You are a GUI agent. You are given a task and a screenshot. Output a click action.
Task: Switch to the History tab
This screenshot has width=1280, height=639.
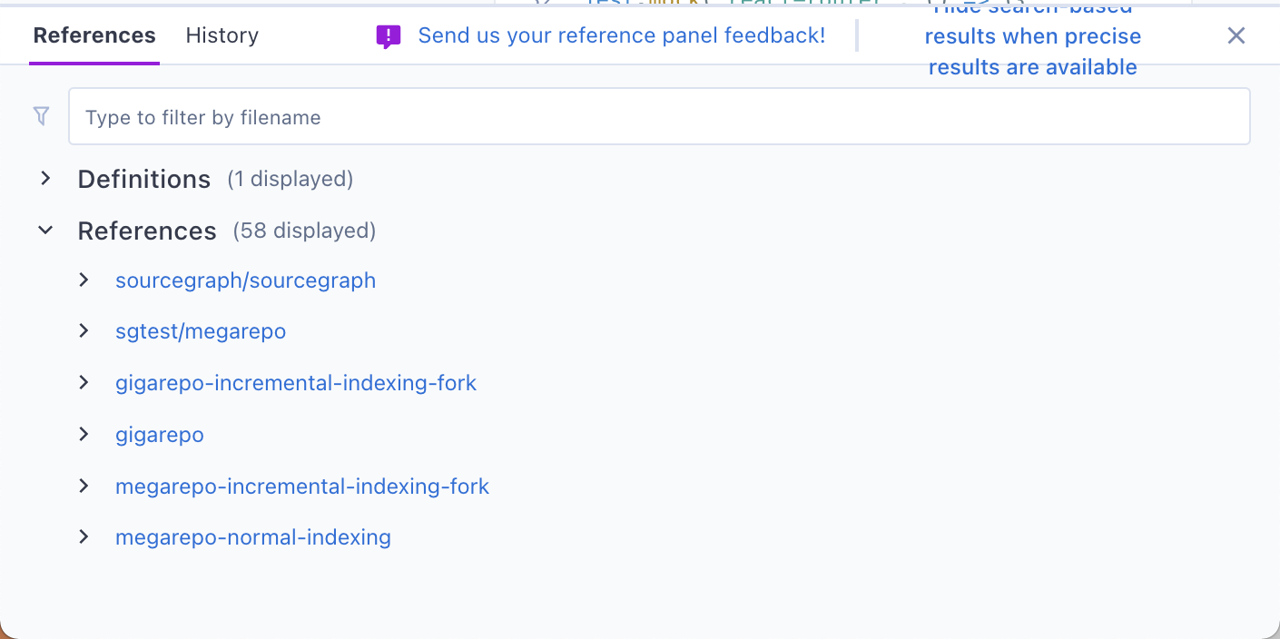(x=222, y=35)
